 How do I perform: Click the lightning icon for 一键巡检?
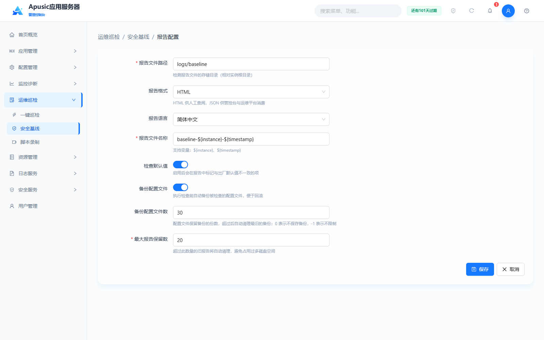[14, 115]
